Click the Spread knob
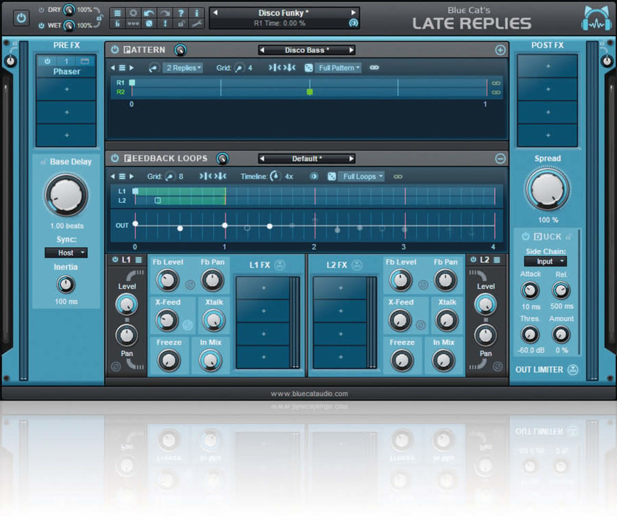This screenshot has width=617, height=520. point(547,189)
